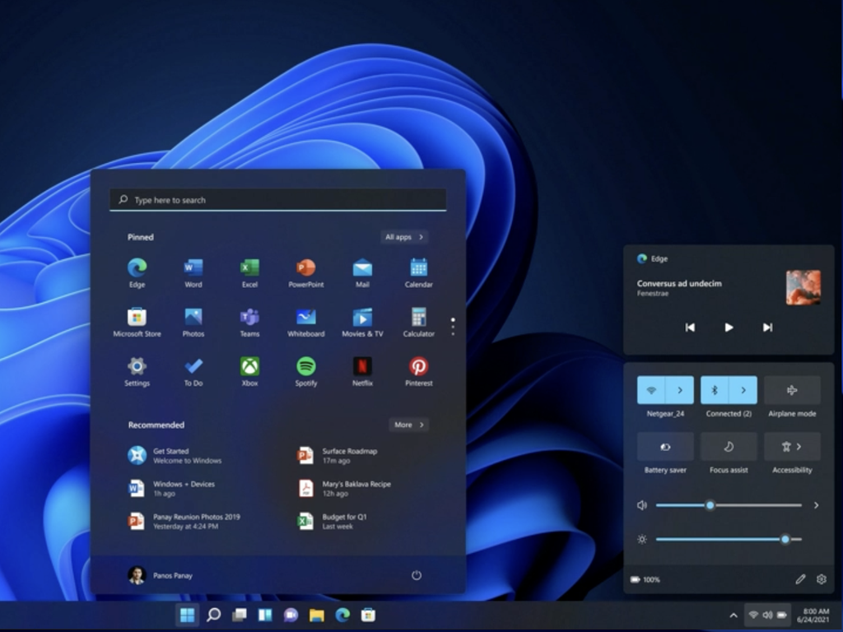Launch Netflix from pinned apps
This screenshot has width=843, height=632.
[x=362, y=372]
